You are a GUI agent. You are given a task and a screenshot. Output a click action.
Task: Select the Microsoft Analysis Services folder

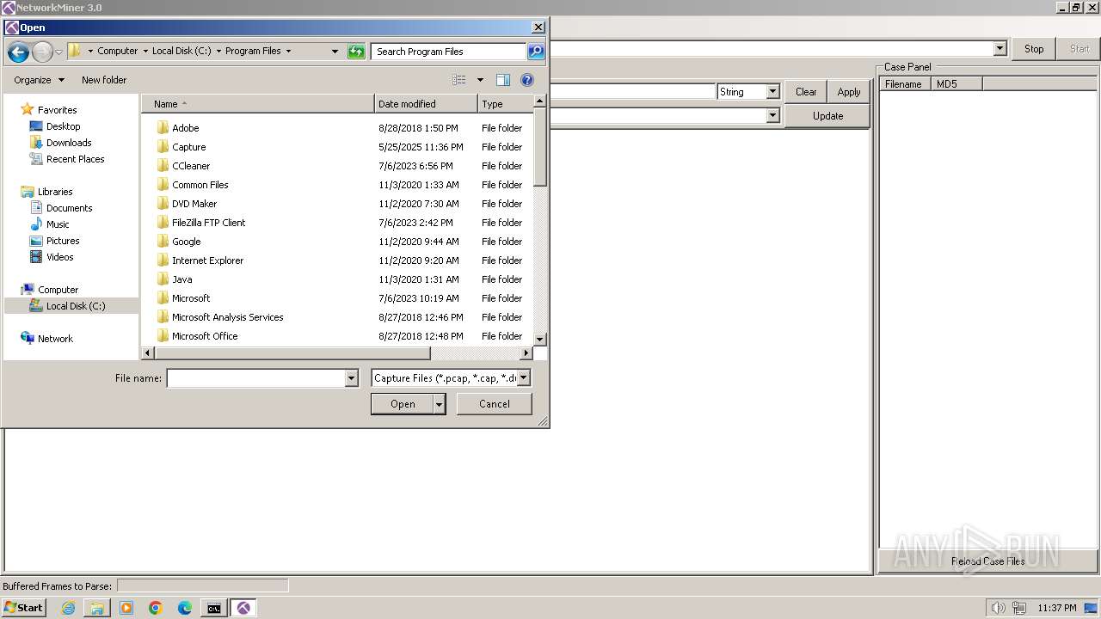tap(227, 317)
